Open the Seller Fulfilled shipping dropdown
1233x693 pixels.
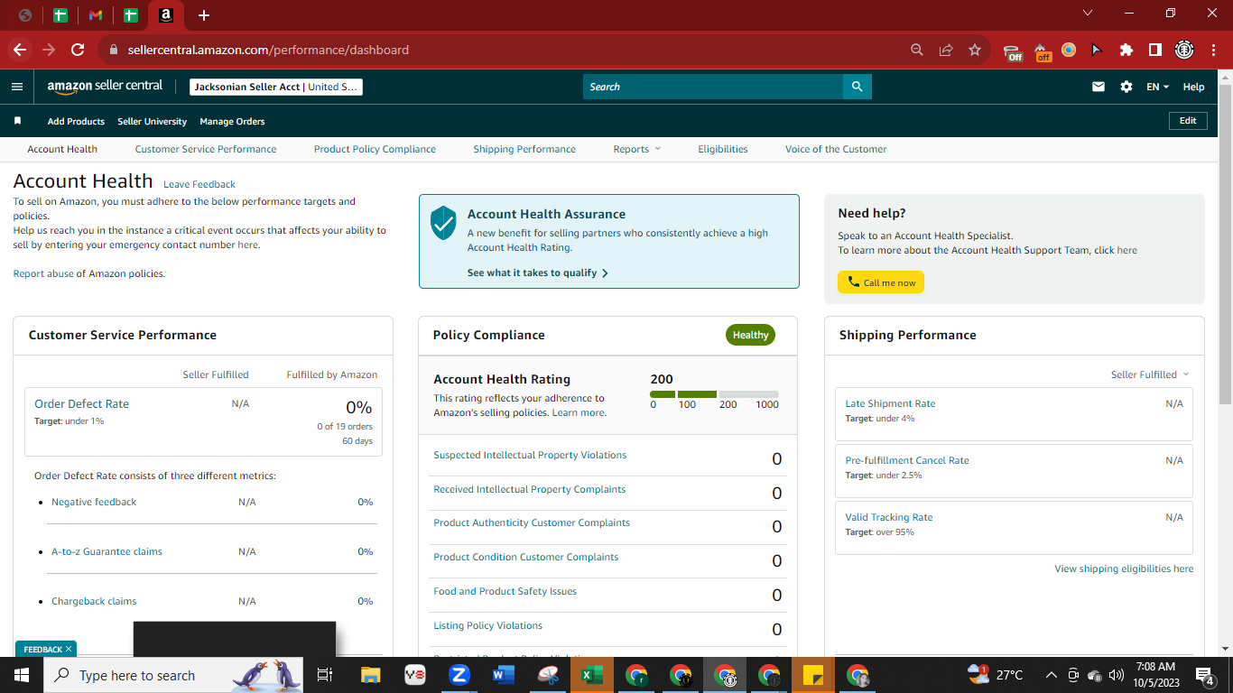(1150, 374)
